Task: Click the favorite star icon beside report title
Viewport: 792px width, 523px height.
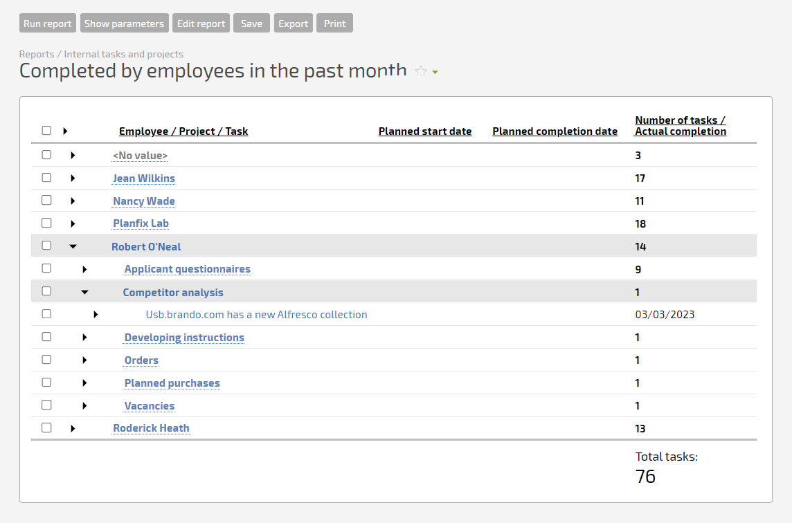Action: click(x=421, y=71)
